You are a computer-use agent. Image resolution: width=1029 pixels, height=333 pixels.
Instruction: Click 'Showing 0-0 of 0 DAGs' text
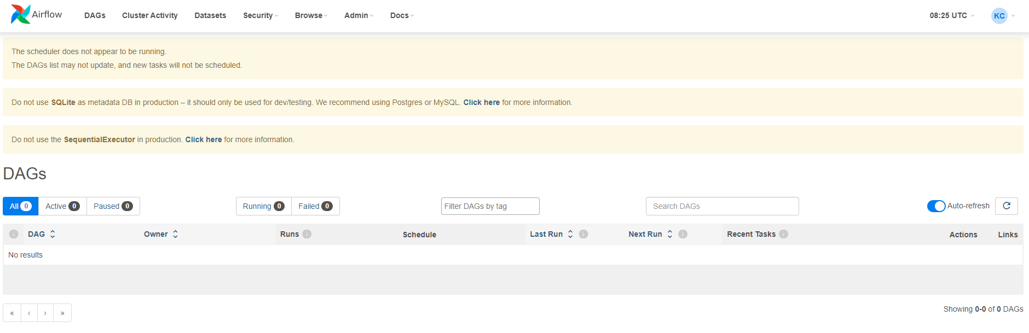click(983, 309)
